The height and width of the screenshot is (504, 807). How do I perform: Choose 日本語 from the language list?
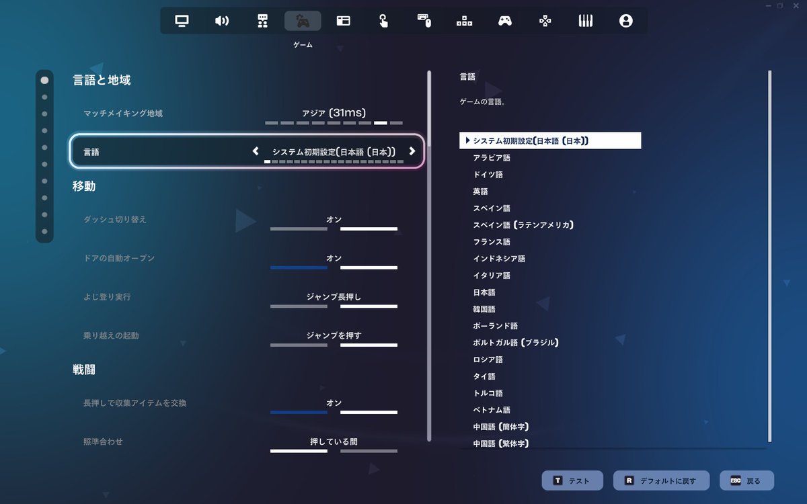pos(484,292)
